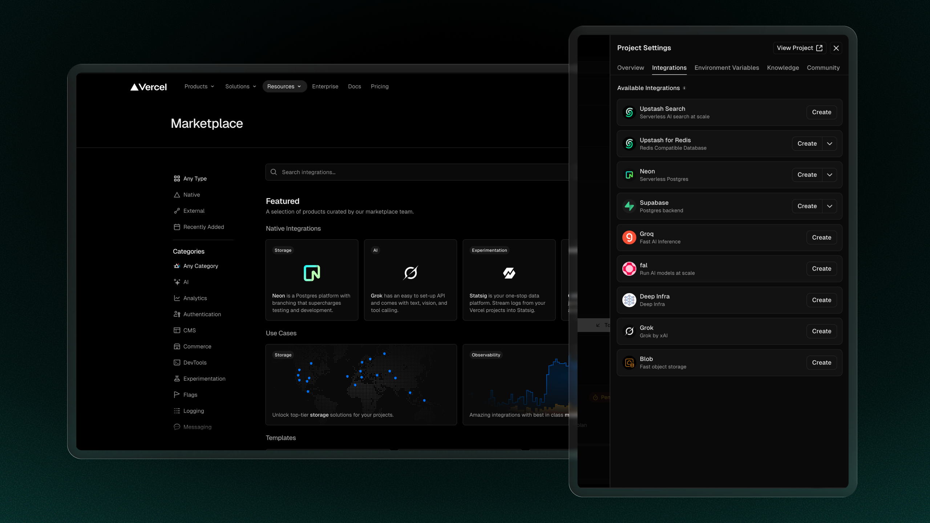Image resolution: width=930 pixels, height=523 pixels.
Task: Click the Grok logo in Native Integrations
Action: click(x=411, y=273)
